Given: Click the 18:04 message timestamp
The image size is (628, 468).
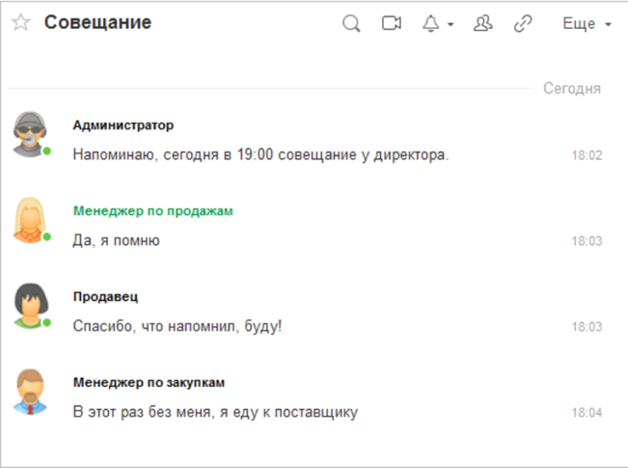Looking at the screenshot, I should point(587,413).
